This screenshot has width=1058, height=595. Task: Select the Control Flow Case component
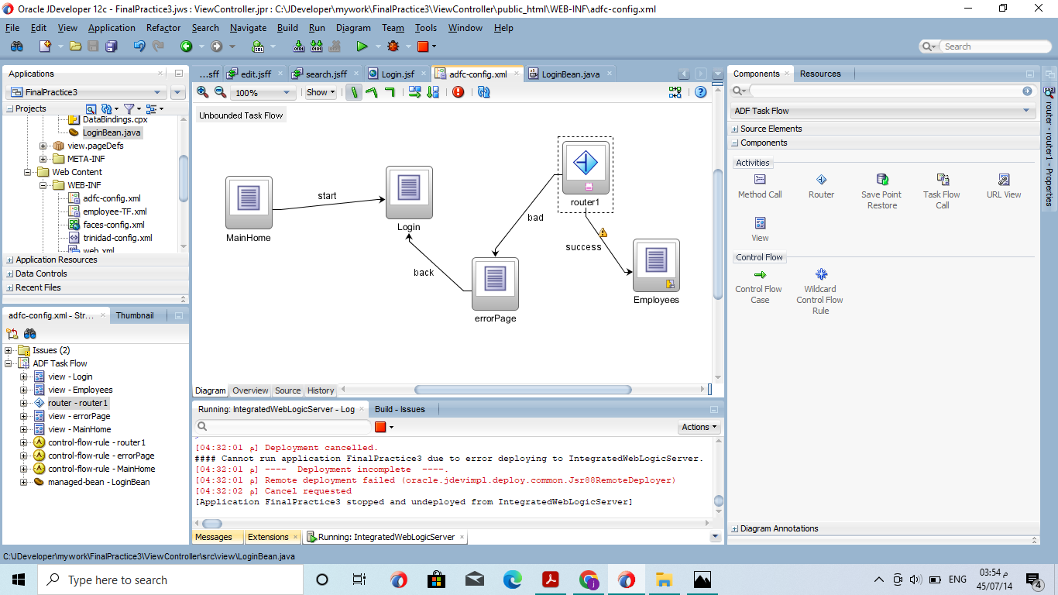click(759, 285)
